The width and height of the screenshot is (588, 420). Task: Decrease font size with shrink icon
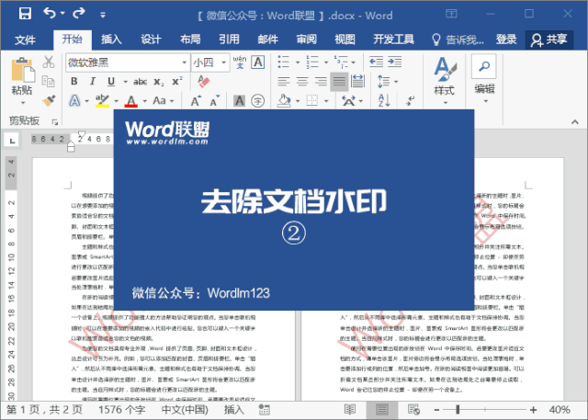(215, 101)
